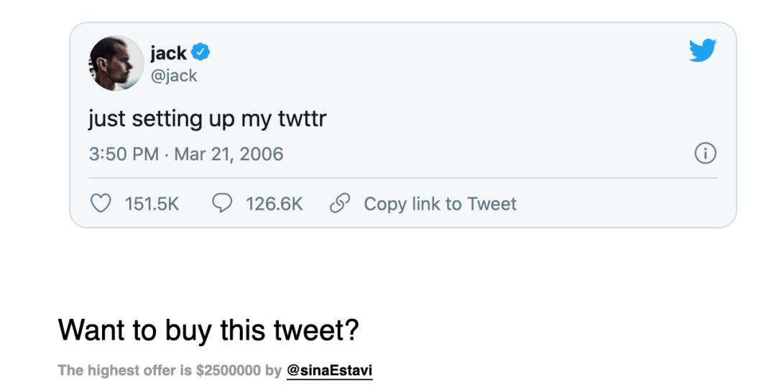This screenshot has width=776, height=385.
Task: Click the chain link icon
Action: pos(339,204)
